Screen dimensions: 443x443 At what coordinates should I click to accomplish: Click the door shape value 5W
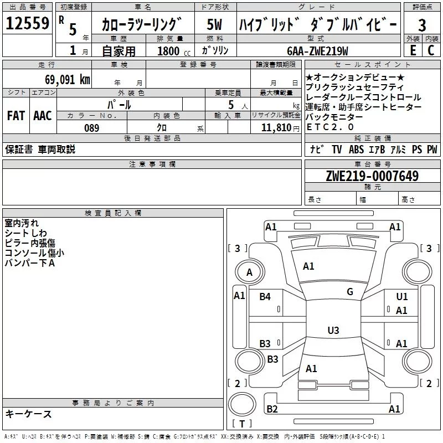[215, 24]
